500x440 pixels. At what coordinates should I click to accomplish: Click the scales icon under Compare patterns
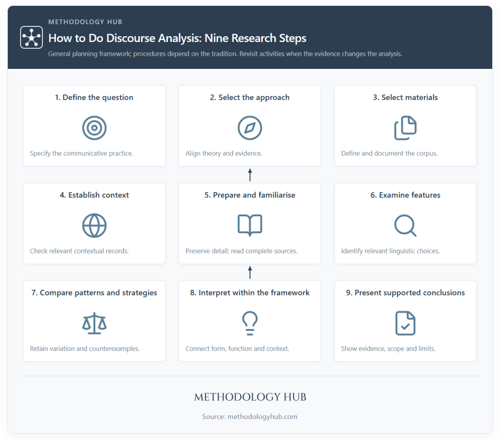[x=94, y=323]
